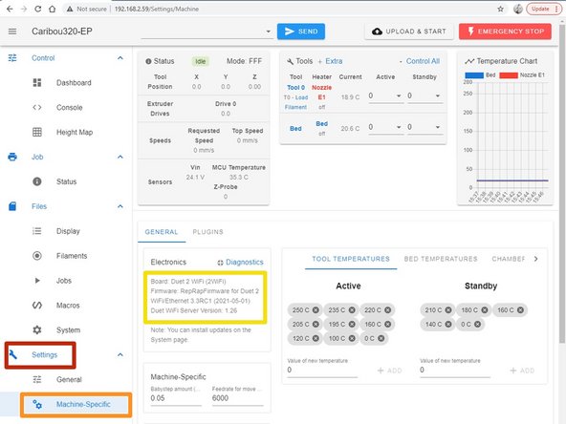
Task: Select the General tab
Action: click(x=162, y=232)
